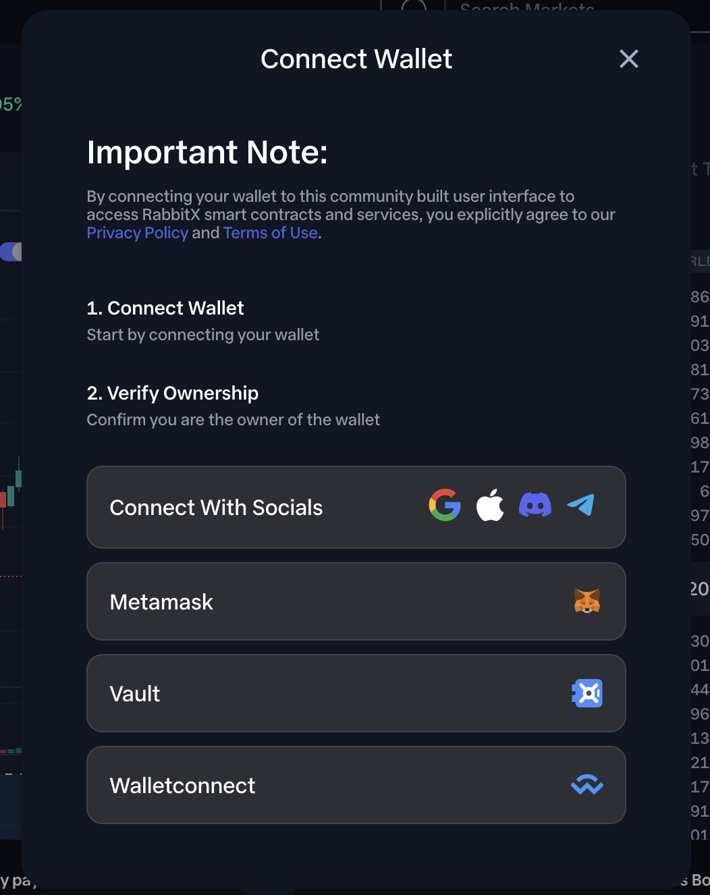This screenshot has height=895, width=710.
Task: Choose the Walletconnect option label
Action: point(182,786)
